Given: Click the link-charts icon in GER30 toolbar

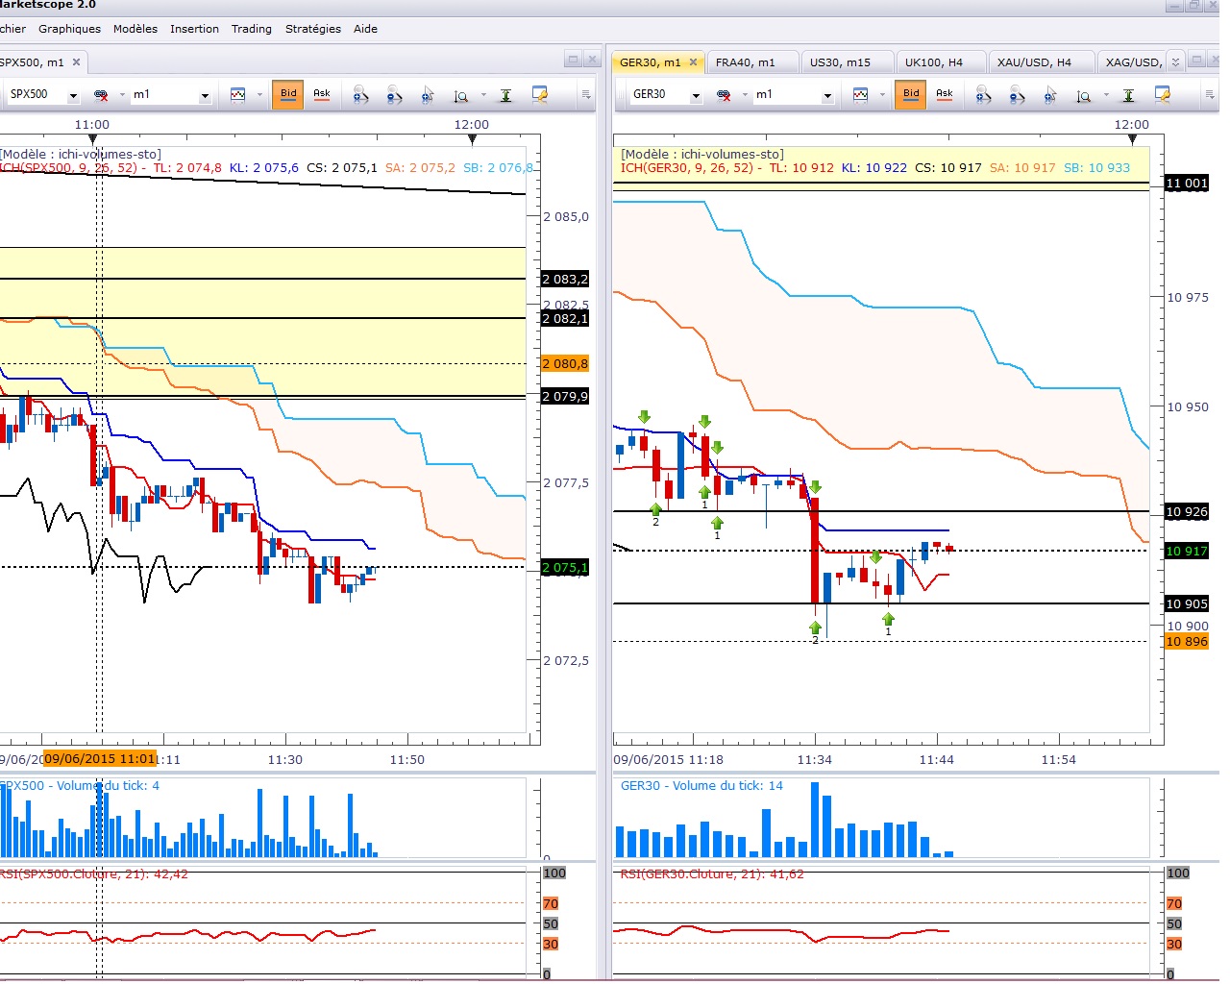Looking at the screenshot, I should point(724,94).
